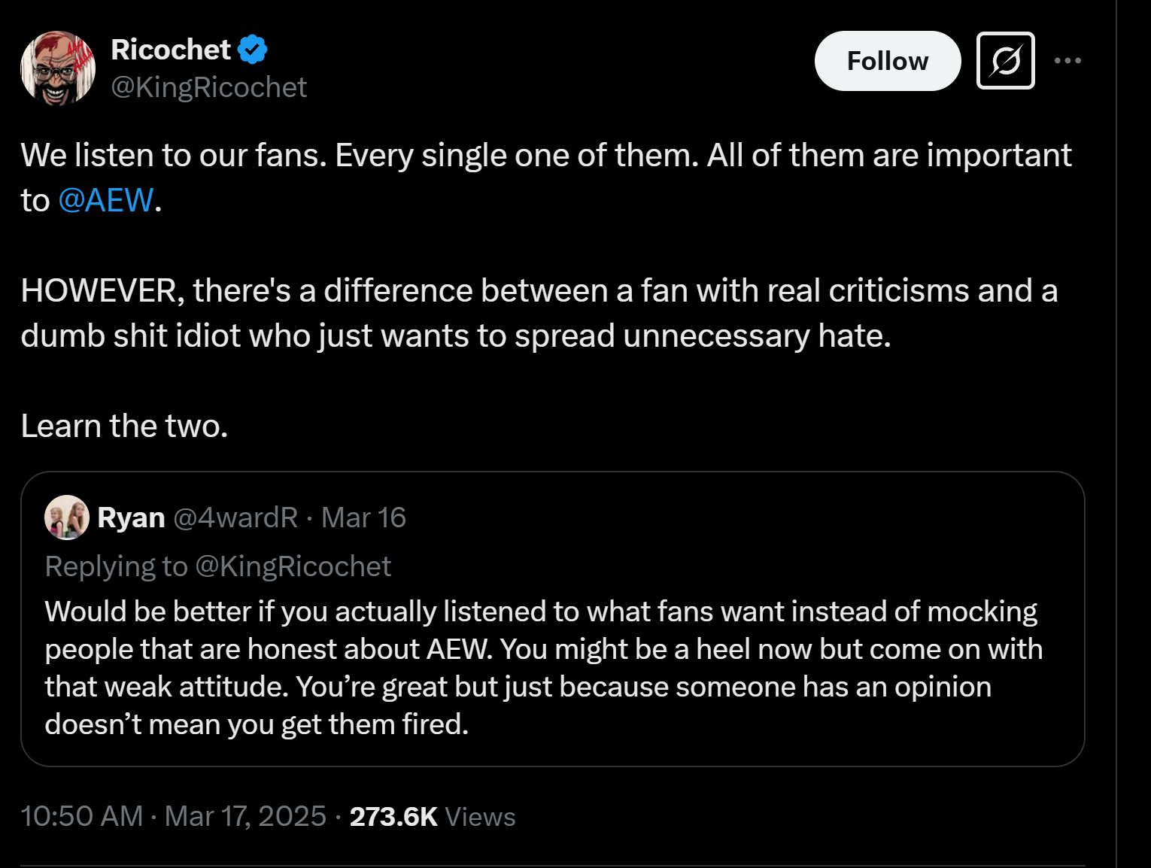Follow the @AEW mention link
Screen dimensions: 1151x868
click(106, 200)
